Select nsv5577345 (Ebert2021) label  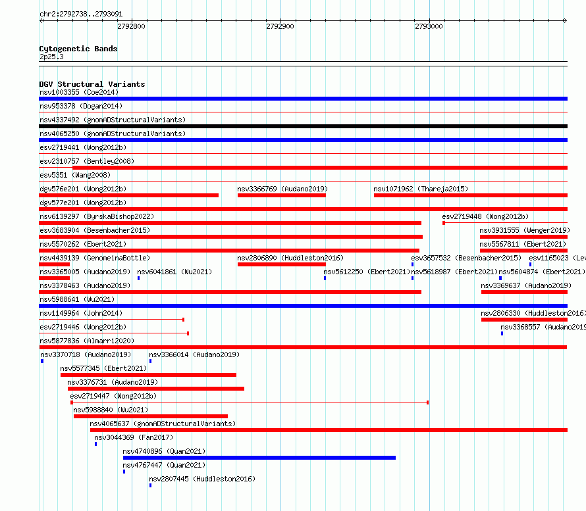click(103, 368)
